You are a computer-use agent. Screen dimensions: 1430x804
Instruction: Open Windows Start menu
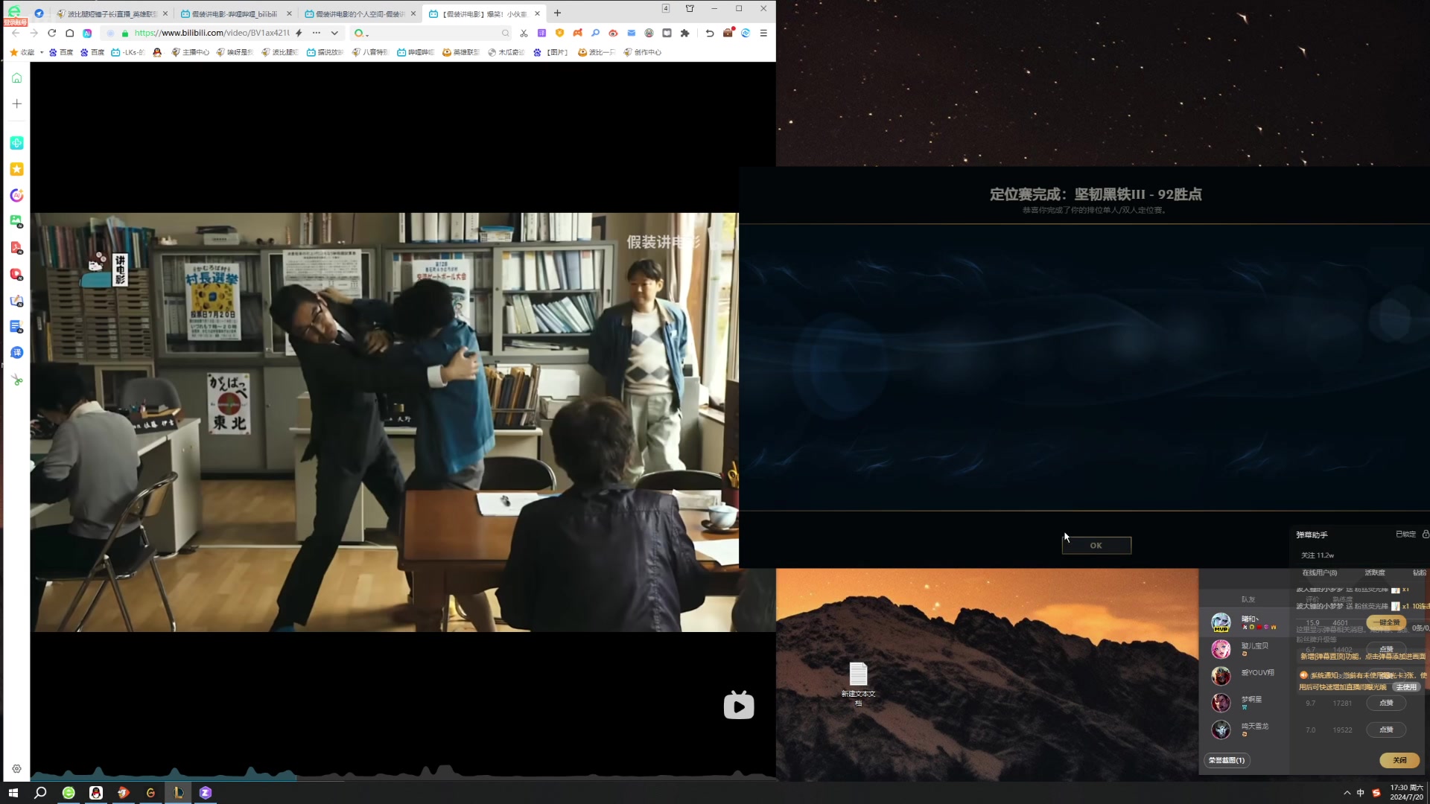[x=13, y=793]
